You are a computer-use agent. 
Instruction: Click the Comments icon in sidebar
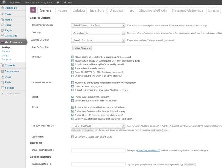point(2,36)
